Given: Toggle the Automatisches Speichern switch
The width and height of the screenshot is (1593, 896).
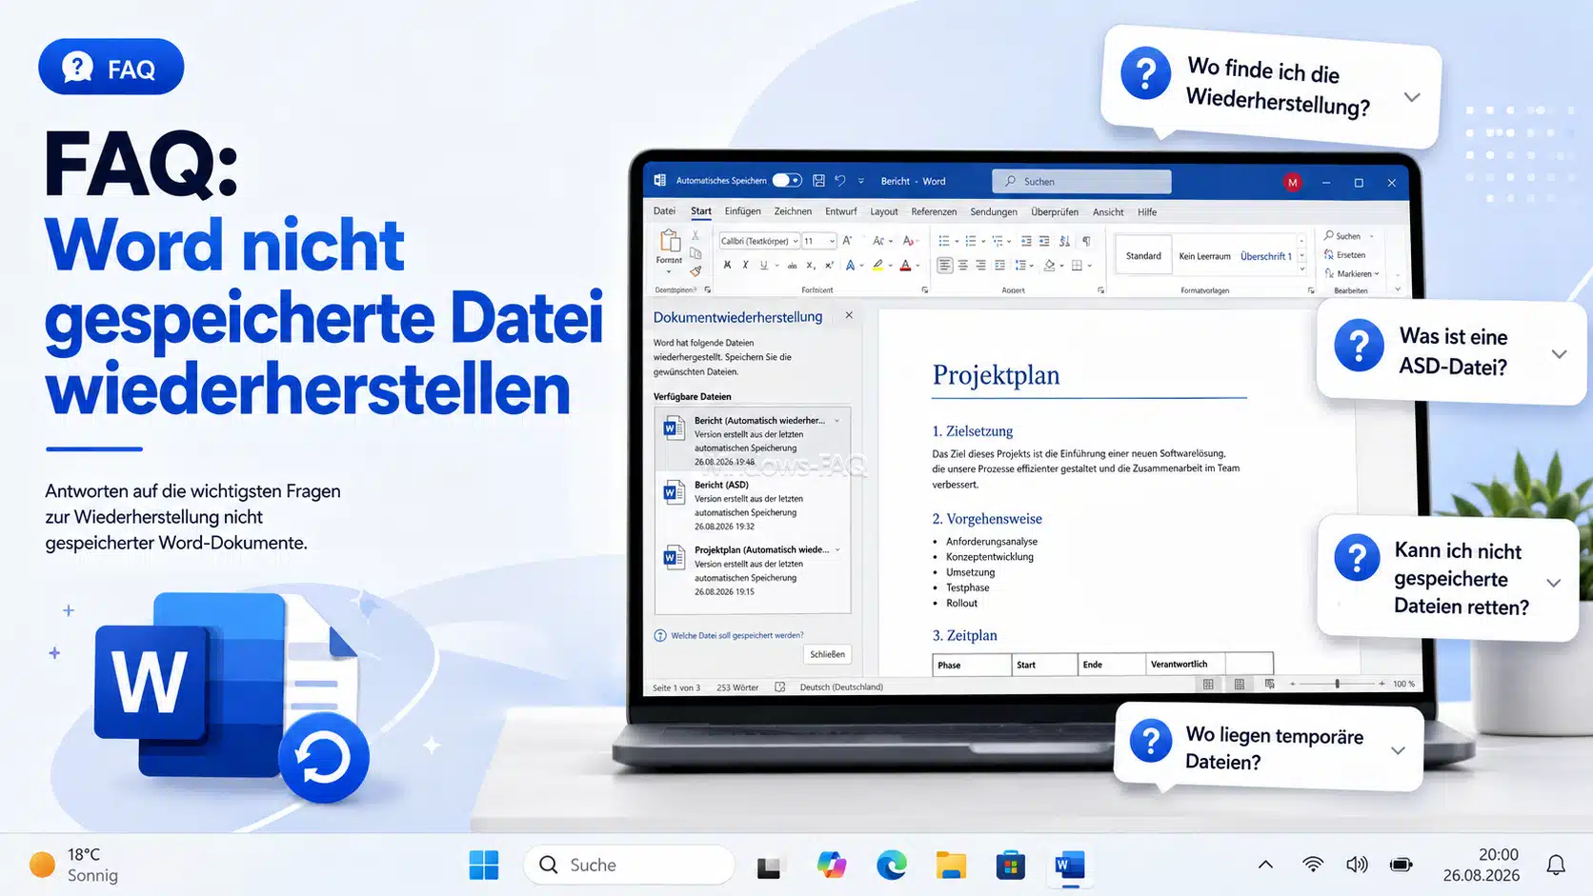Looking at the screenshot, I should pyautogui.click(x=787, y=180).
